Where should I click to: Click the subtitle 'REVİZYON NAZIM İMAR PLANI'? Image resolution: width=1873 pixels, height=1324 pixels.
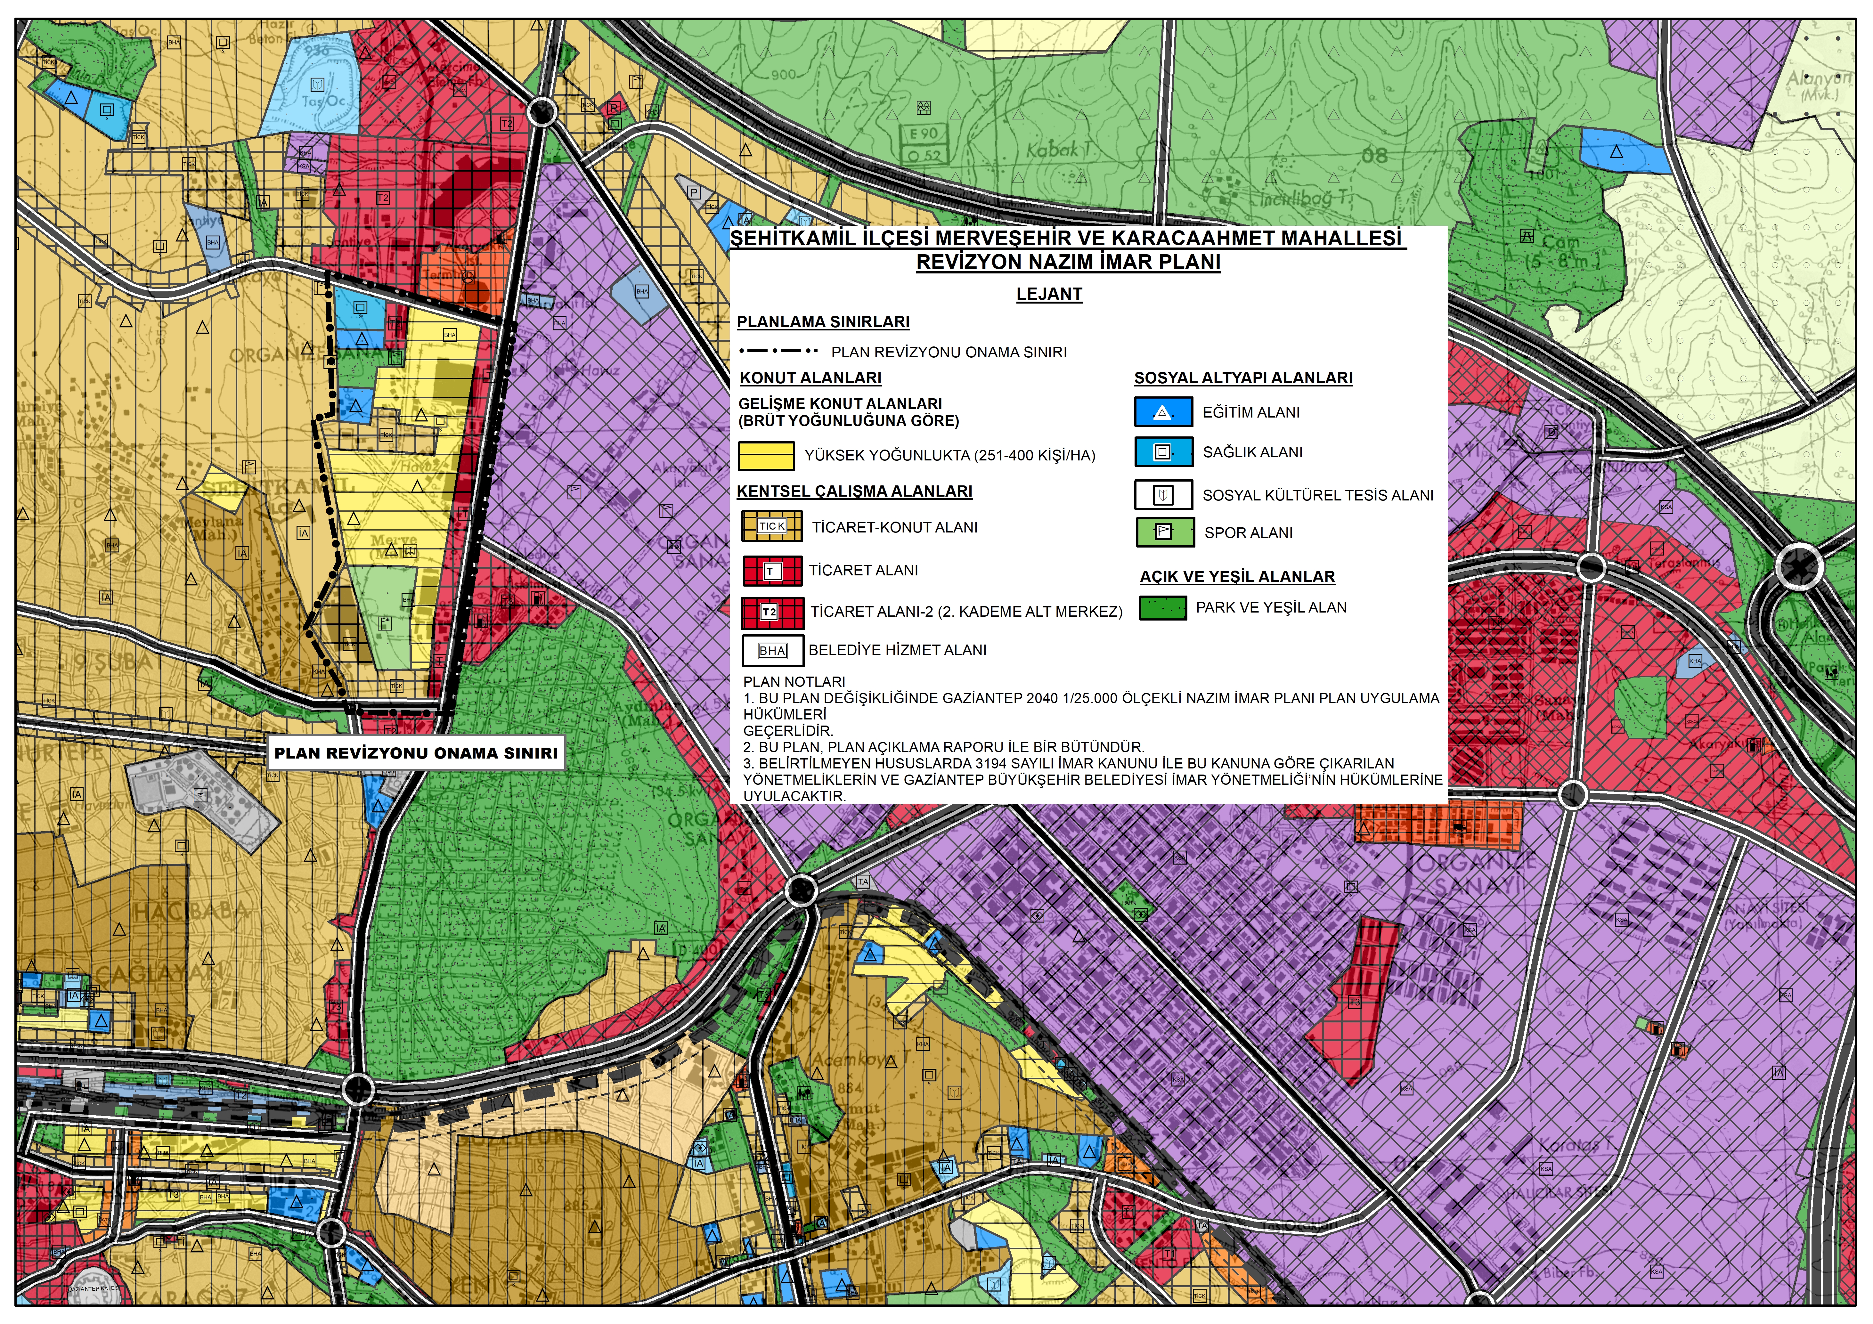[1068, 263]
